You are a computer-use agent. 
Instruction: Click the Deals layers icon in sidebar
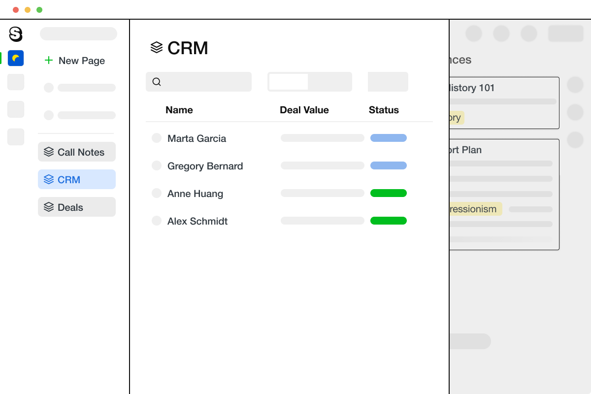[x=48, y=207]
